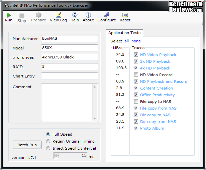Click the 11.9 MB/s result
The width and height of the screenshot is (206, 170).
[120, 128]
